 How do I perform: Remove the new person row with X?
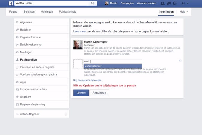[x=180, y=61]
